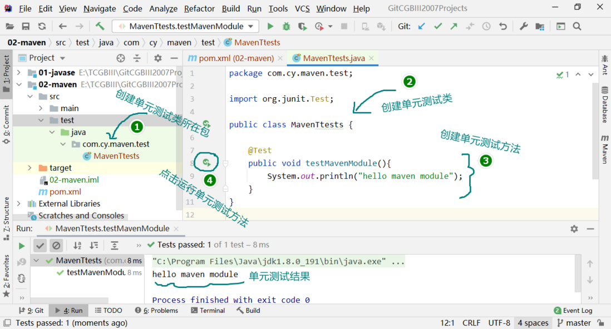The image size is (611, 329).
Task: Click Git rollback undo arrow icon
Action: [x=503, y=27]
